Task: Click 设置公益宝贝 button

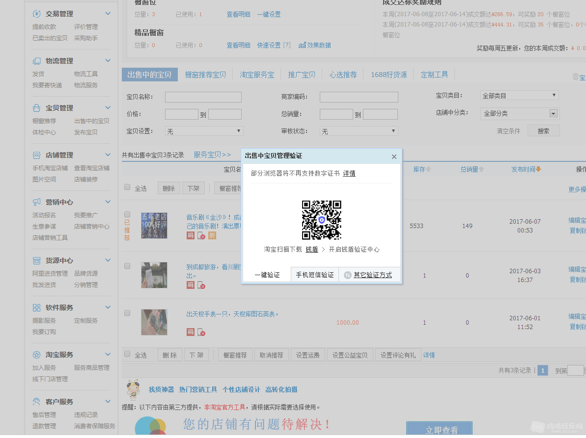Action: coord(350,356)
